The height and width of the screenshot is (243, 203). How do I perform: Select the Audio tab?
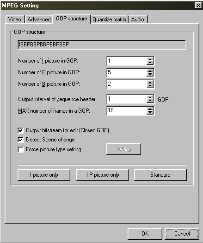pyautogui.click(x=138, y=19)
